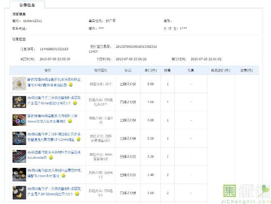
Task: Click the yellow badge icon beside the 4.00 yuan item
Action: pos(70,122)
